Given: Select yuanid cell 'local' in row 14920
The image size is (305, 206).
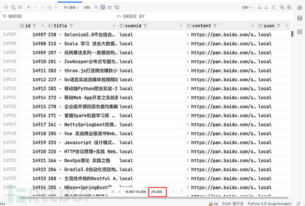Looking at the screenshot, I should pos(152,152).
